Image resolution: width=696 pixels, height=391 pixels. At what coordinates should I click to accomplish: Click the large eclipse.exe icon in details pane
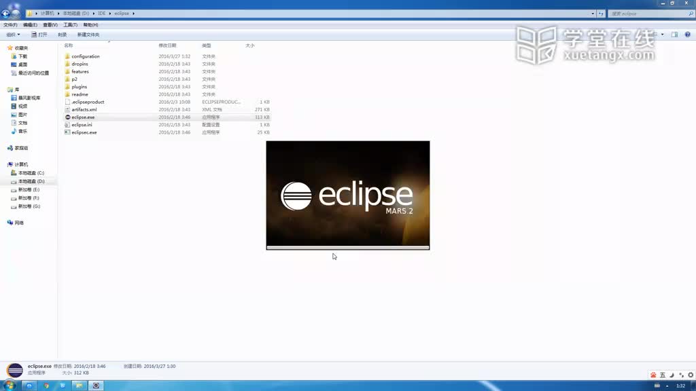click(x=15, y=370)
